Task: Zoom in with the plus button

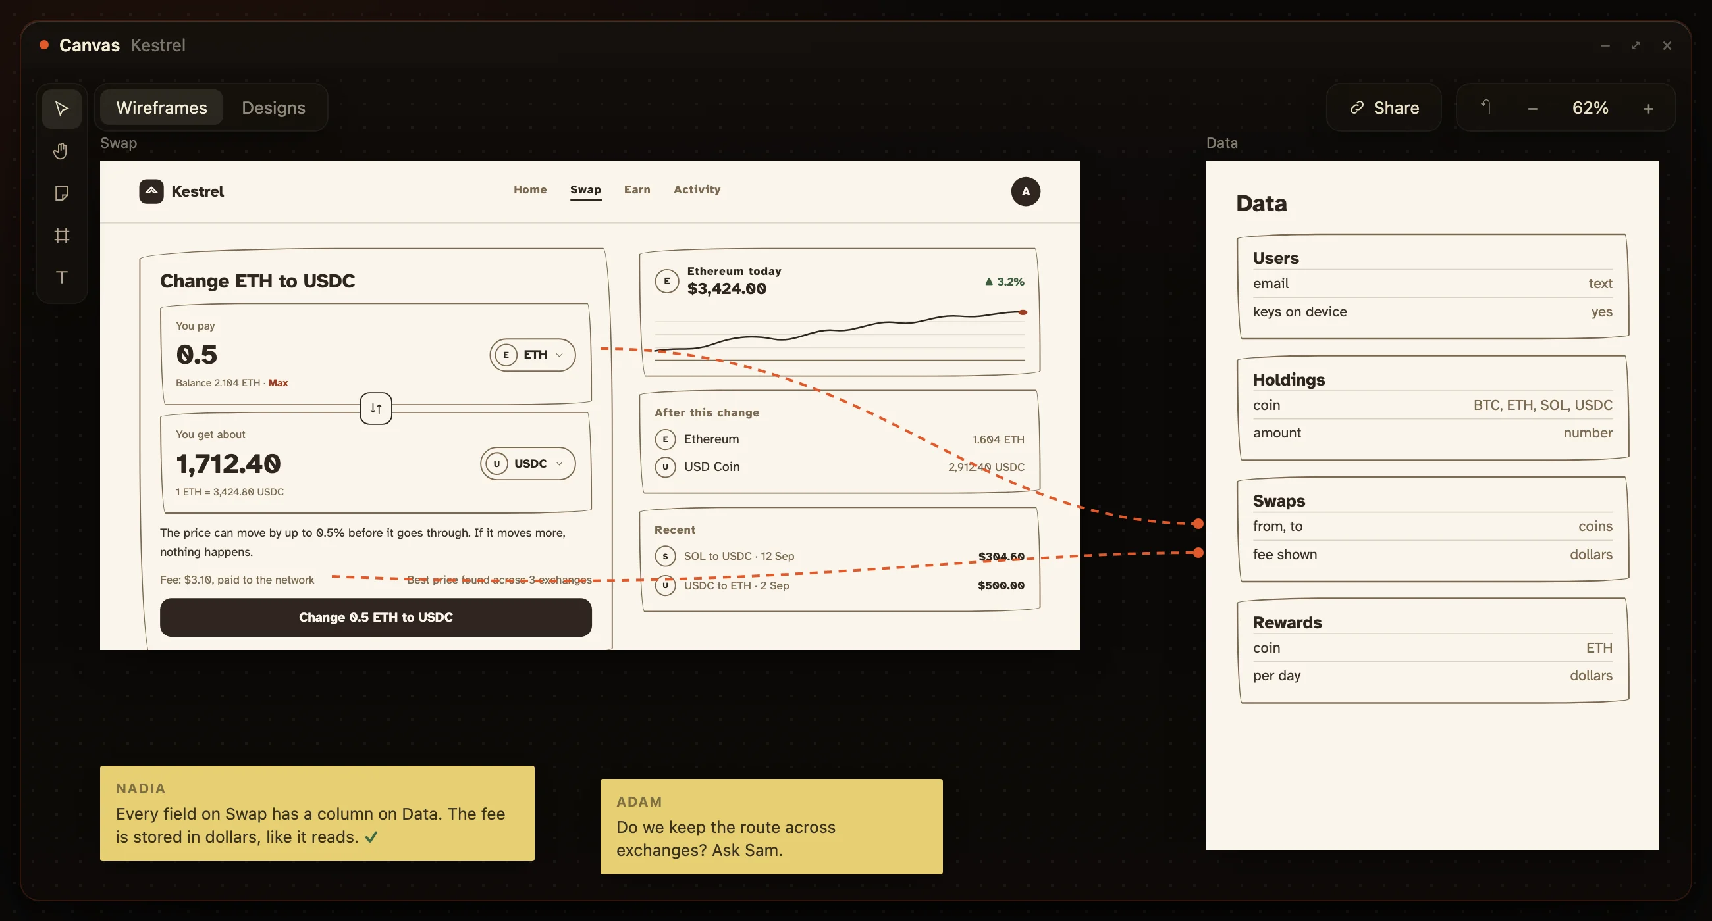Action: tap(1648, 109)
